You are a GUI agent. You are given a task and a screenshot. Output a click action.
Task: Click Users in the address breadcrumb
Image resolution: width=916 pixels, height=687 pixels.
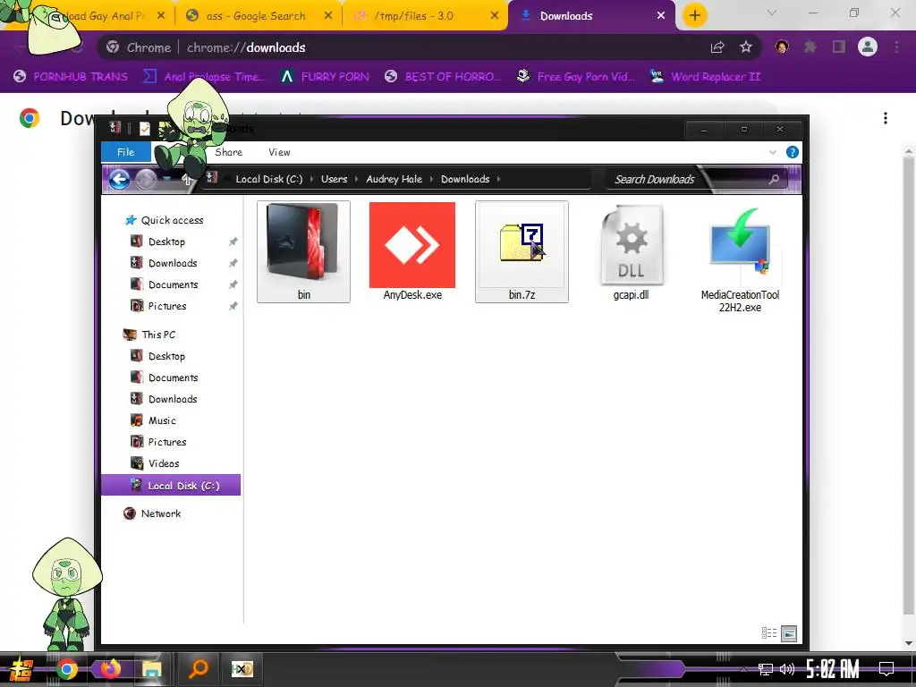click(x=334, y=179)
